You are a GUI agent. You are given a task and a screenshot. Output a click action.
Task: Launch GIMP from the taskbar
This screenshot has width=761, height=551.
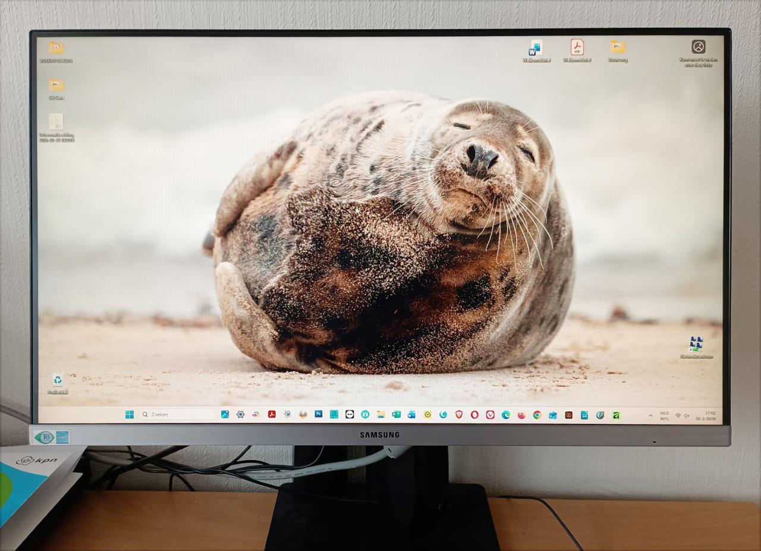tap(287, 414)
